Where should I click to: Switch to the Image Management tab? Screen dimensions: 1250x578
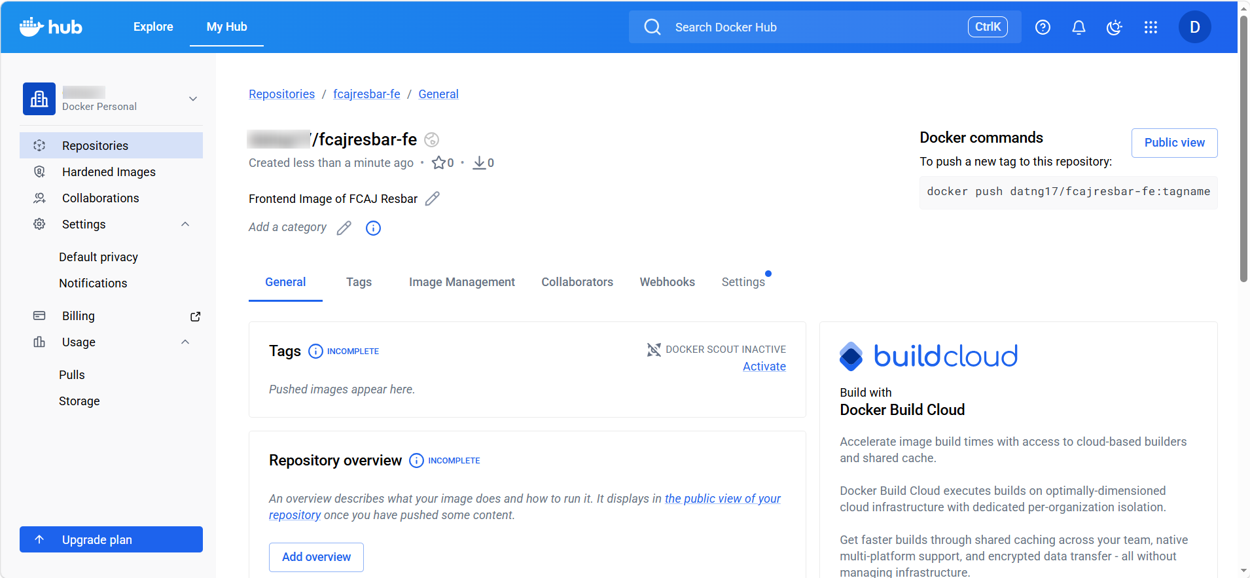click(462, 282)
